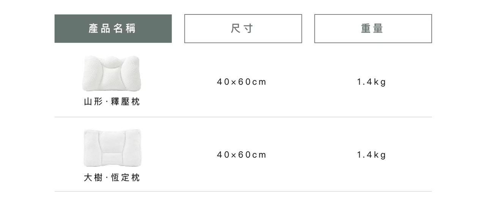
Task: Open the 山形·釋壓枕 product name link
Action: point(112,102)
